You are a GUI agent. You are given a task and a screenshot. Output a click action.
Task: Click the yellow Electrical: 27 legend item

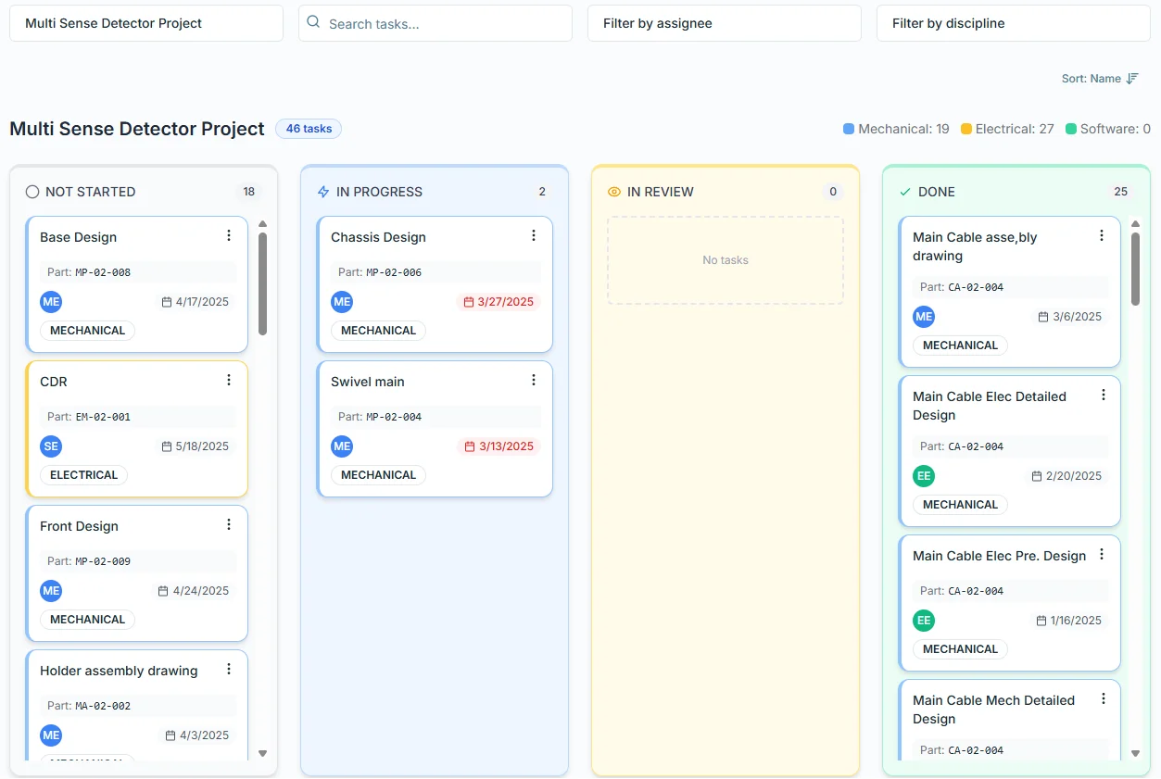click(x=1007, y=129)
